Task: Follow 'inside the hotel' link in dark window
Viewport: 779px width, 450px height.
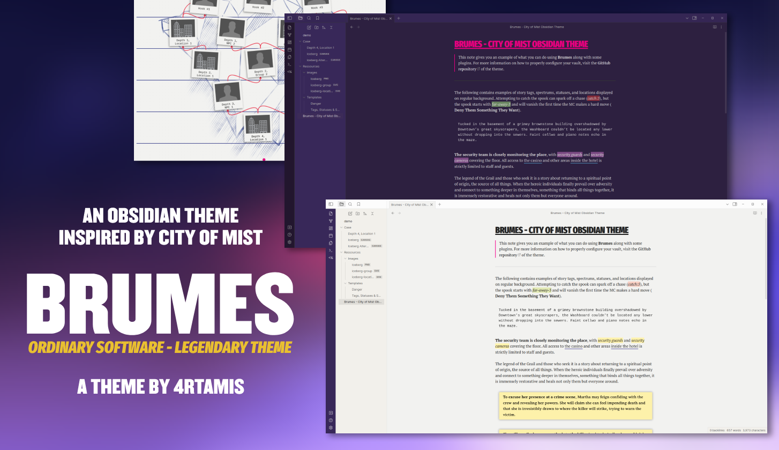Action: (x=583, y=160)
